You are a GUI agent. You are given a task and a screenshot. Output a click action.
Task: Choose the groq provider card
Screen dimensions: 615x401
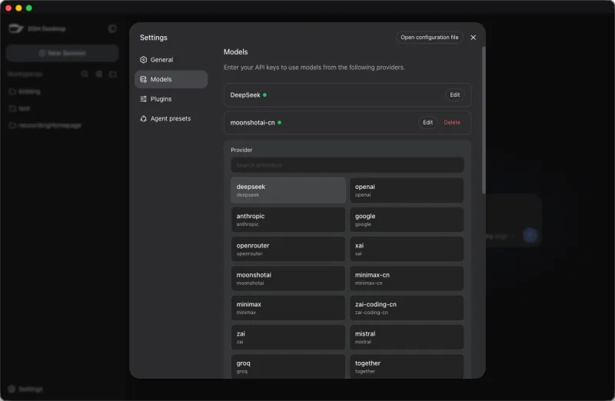pyautogui.click(x=288, y=366)
